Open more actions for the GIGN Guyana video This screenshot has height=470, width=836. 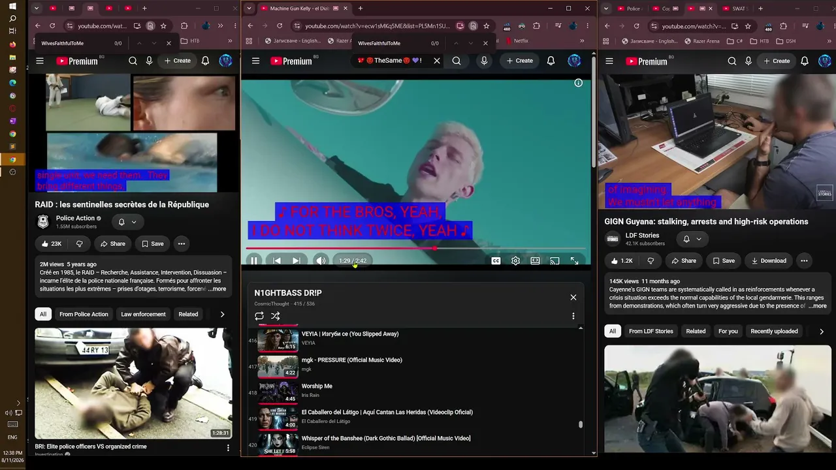[x=804, y=260]
